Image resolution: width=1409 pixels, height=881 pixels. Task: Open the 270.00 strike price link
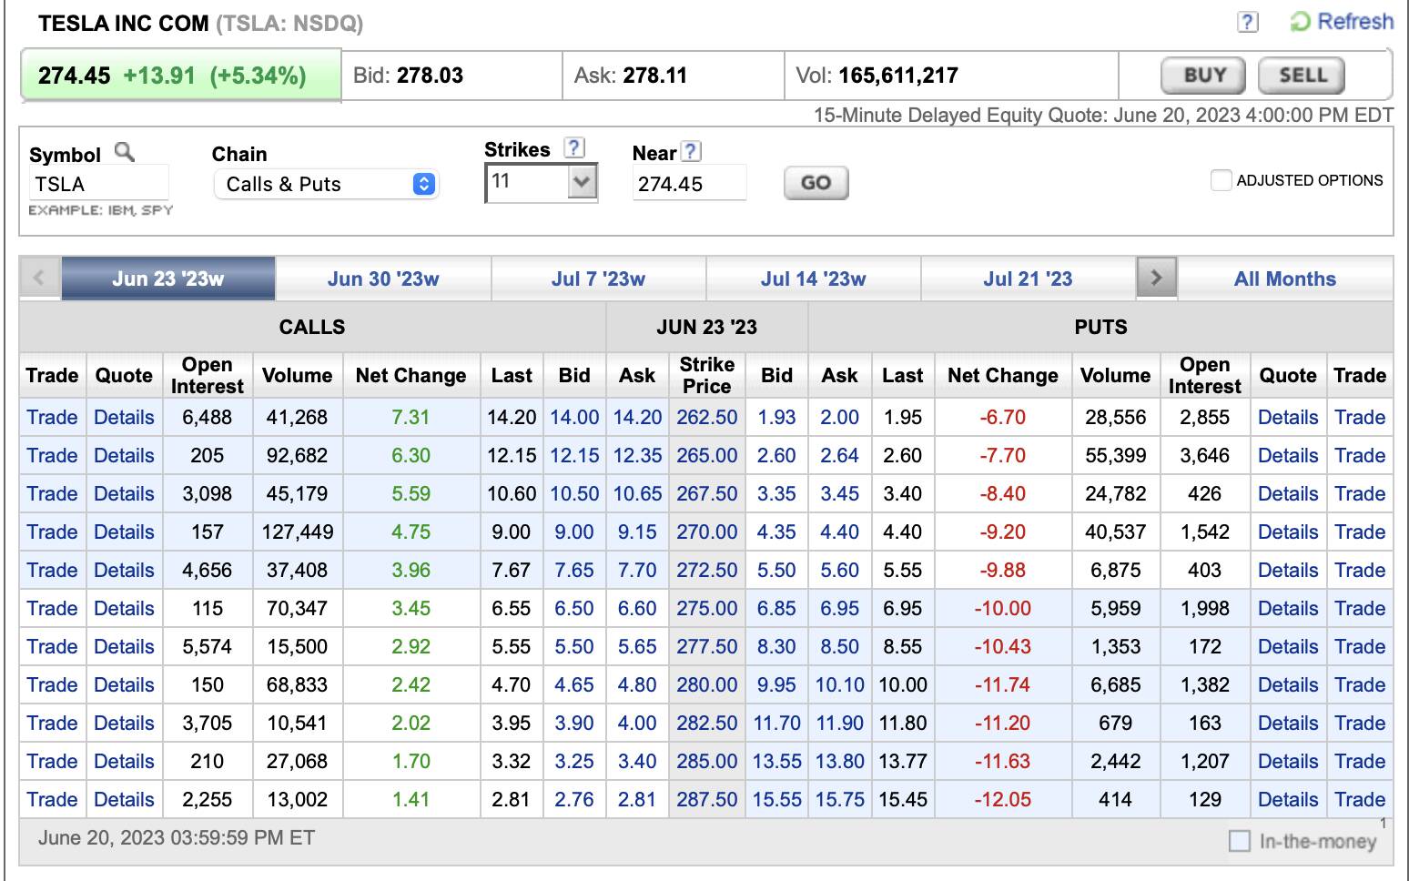click(706, 532)
